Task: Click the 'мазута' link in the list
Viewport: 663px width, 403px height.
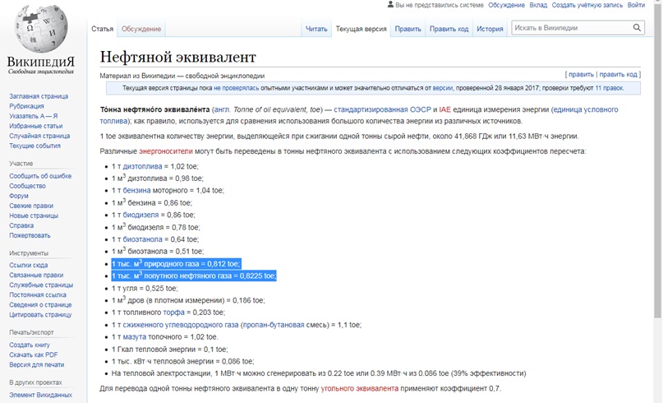Action: tap(136, 337)
